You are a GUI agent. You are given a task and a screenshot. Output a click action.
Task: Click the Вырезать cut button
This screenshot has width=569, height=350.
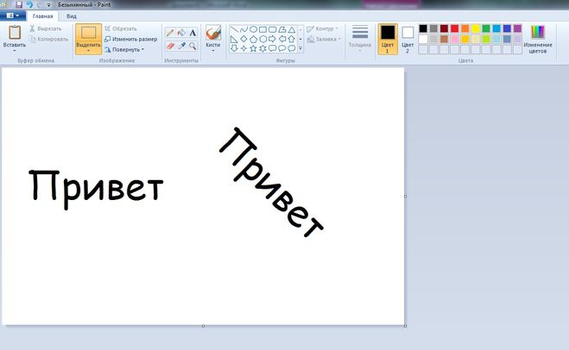pos(46,28)
